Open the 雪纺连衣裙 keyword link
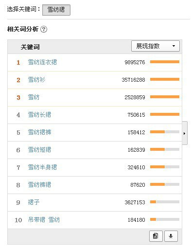 (x=42, y=62)
